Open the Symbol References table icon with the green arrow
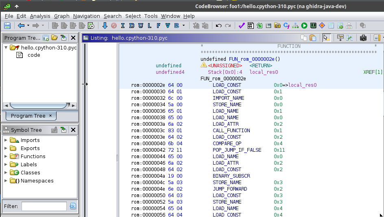The image size is (384, 217). (x=340, y=26)
